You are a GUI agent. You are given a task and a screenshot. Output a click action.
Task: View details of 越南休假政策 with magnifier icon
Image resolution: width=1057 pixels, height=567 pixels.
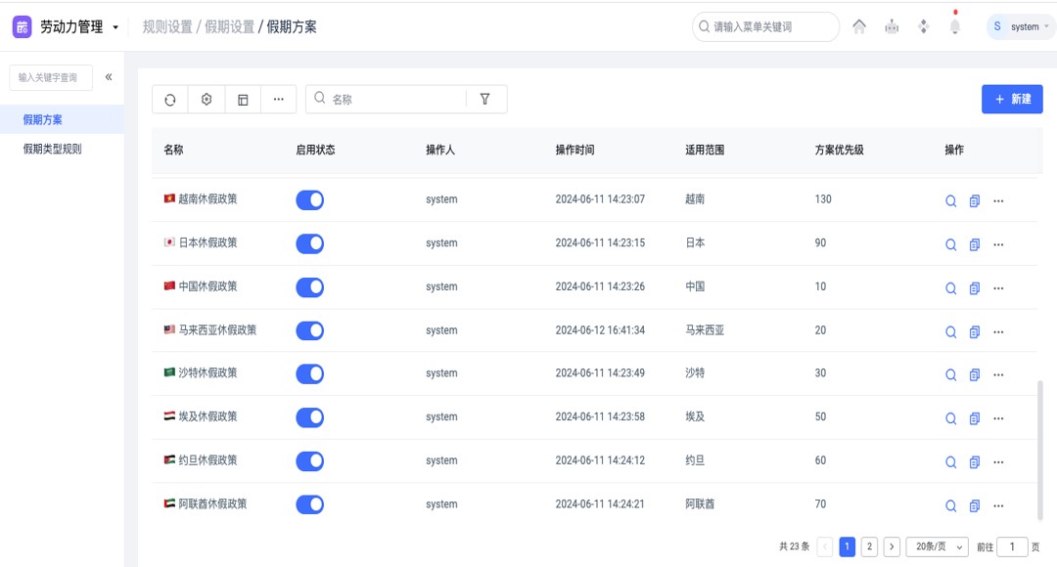point(950,201)
